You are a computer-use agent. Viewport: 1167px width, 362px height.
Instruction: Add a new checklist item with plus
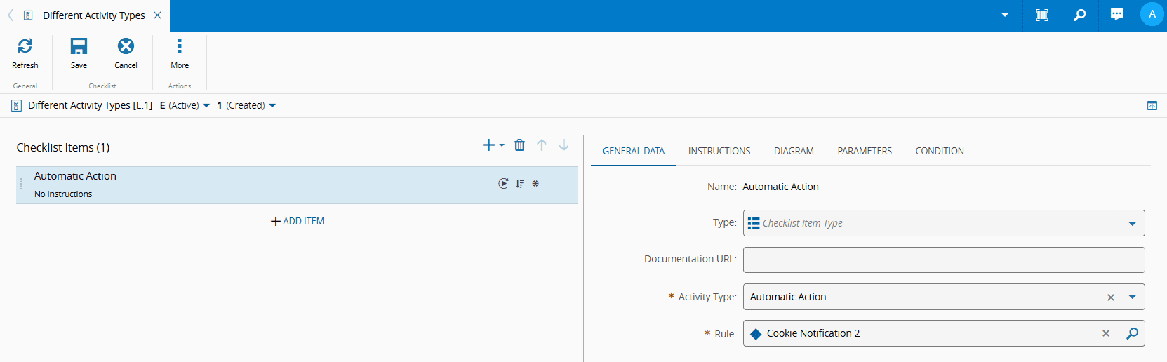(489, 145)
